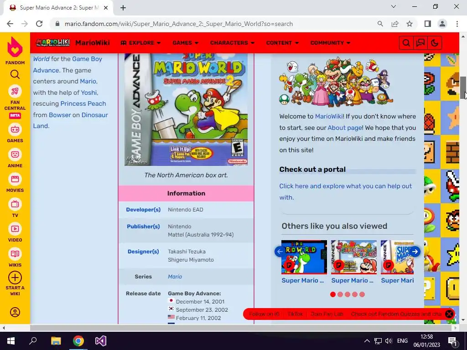Go back with browser back arrow
467x350 pixels.
tap(10, 24)
